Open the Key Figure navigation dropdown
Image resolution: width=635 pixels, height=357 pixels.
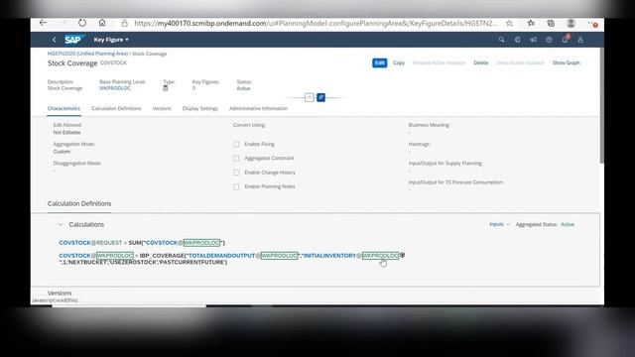point(111,40)
